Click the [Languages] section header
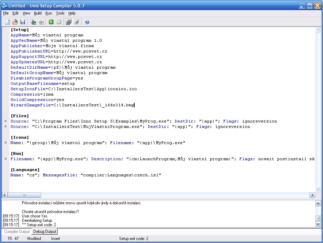The image size is (323, 243). [x=25, y=170]
